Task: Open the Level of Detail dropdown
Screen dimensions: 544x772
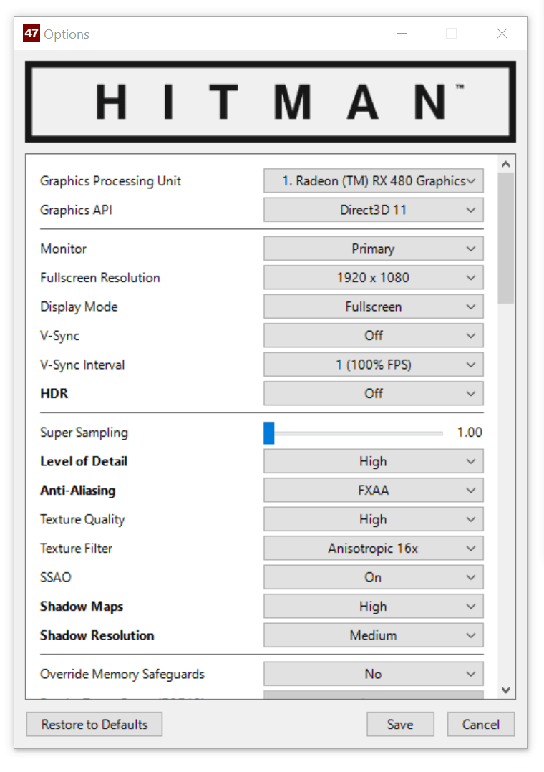Action: coord(373,461)
